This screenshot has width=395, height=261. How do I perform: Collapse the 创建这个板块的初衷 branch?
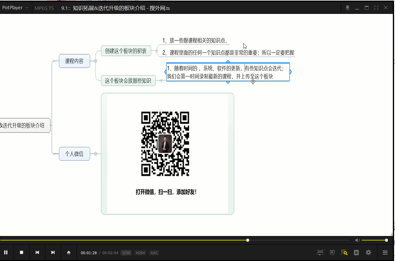click(x=157, y=51)
